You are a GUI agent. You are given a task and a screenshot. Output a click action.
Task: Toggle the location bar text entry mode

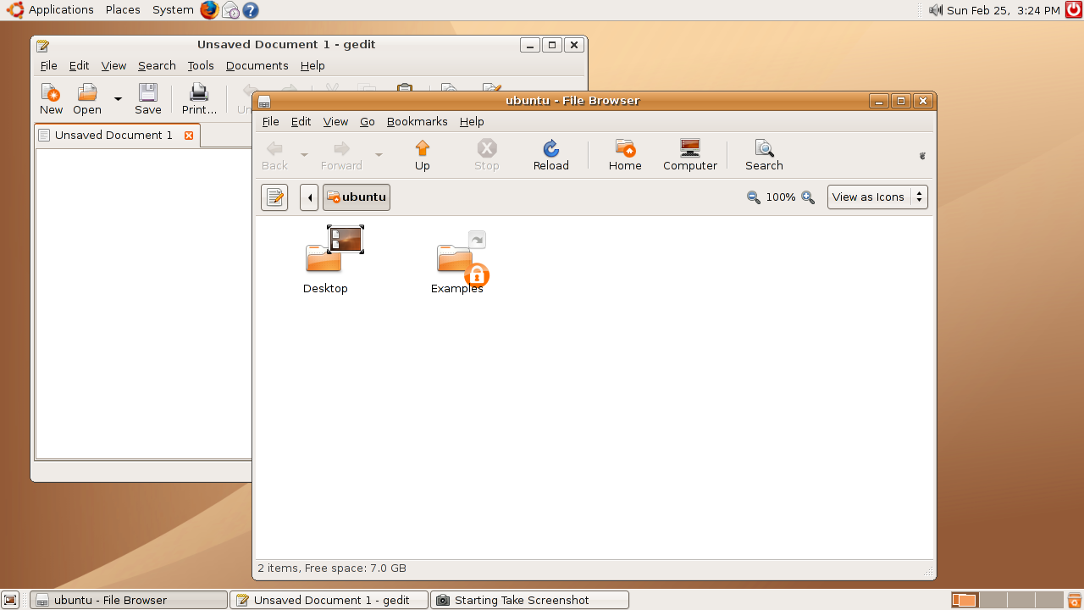click(x=274, y=197)
